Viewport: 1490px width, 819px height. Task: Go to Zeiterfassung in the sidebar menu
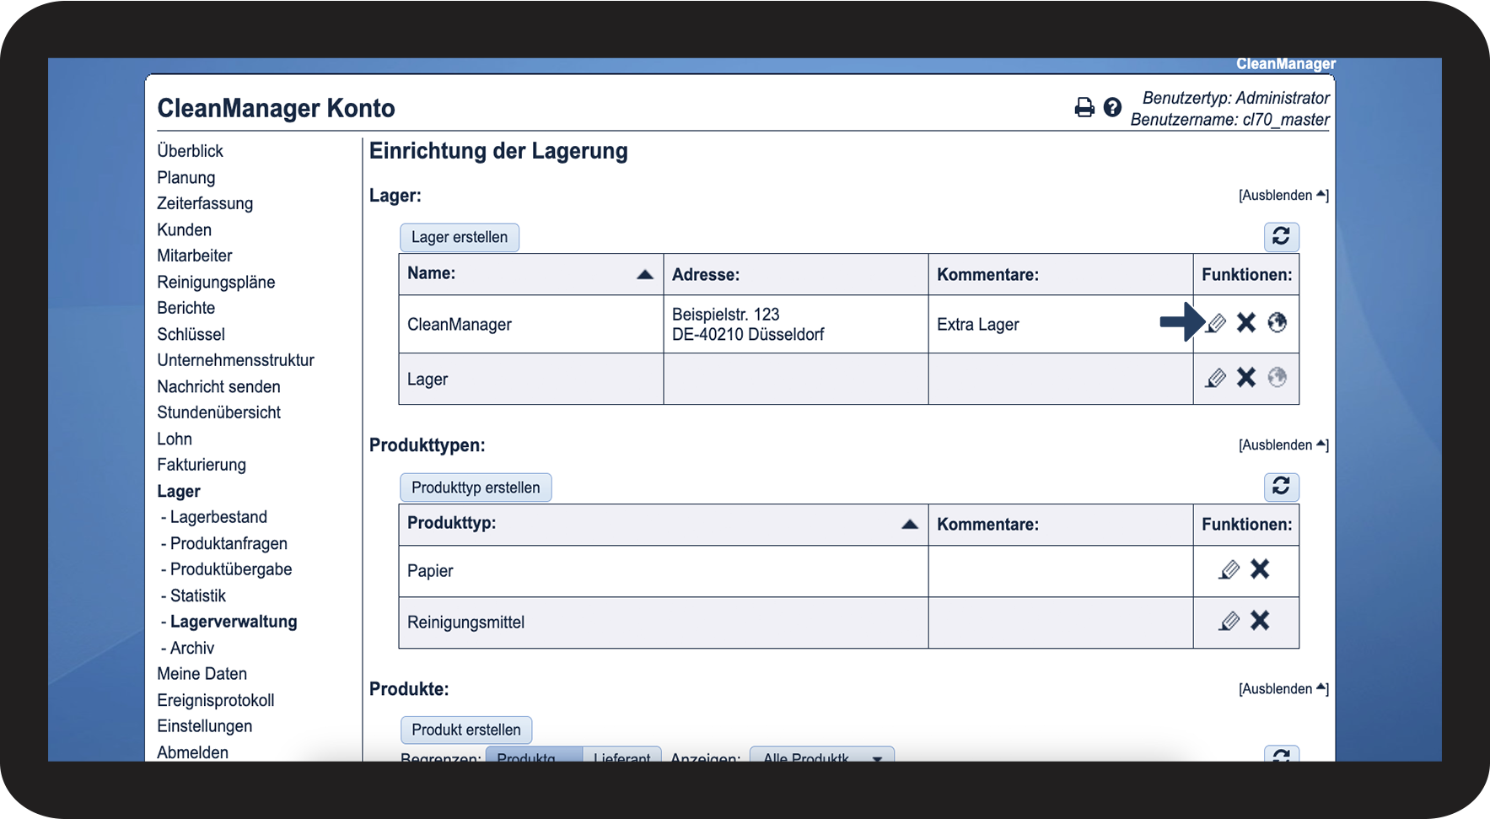click(205, 203)
